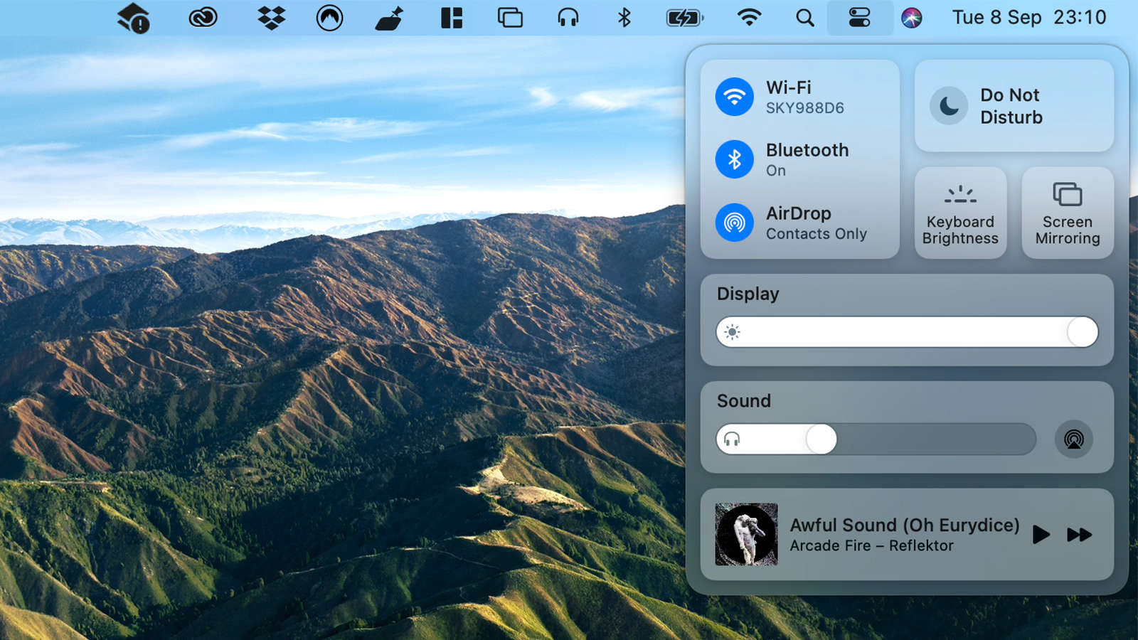Expand the Bluetooth On module
This screenshot has height=640, width=1138.
807,159
